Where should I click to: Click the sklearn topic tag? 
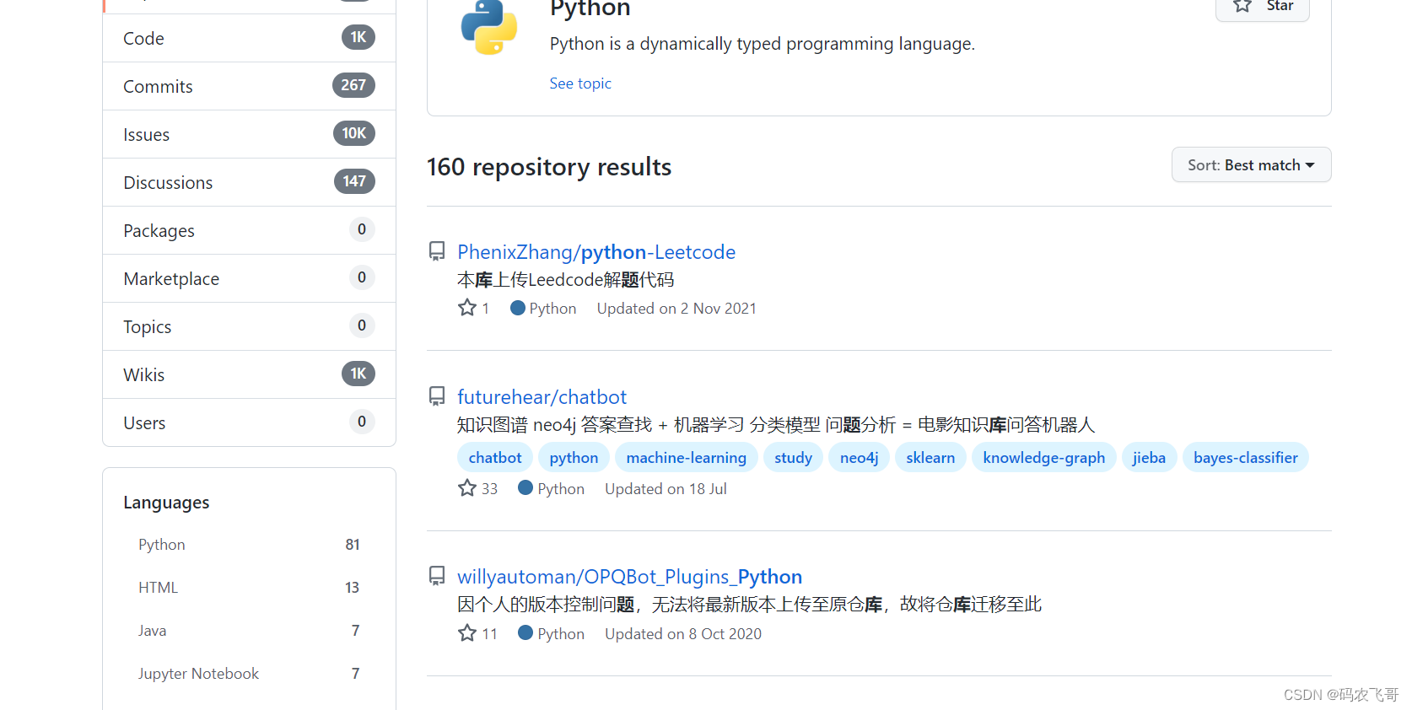930,457
